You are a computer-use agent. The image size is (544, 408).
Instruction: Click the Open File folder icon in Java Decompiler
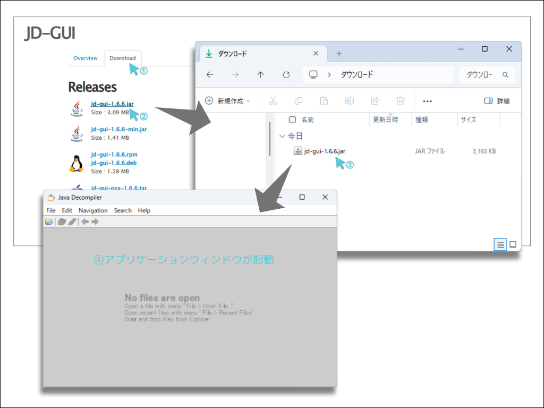(49, 222)
